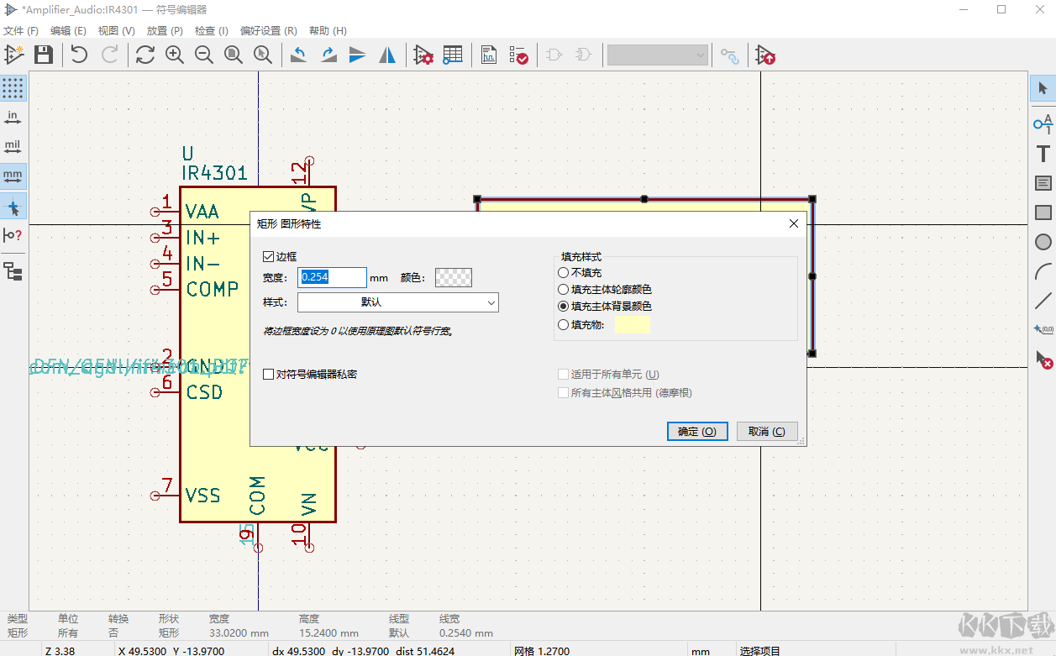This screenshot has width=1056, height=656.
Task: Expand the 样式 line style dropdown
Action: [x=397, y=302]
